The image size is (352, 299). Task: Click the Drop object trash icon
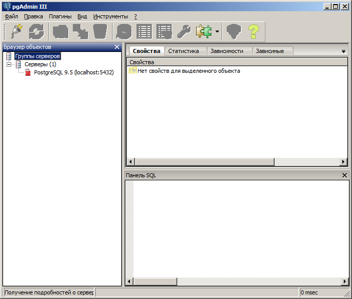pyautogui.click(x=100, y=32)
